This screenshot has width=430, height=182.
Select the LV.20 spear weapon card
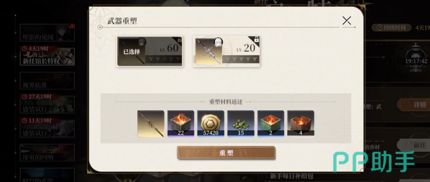[226, 51]
